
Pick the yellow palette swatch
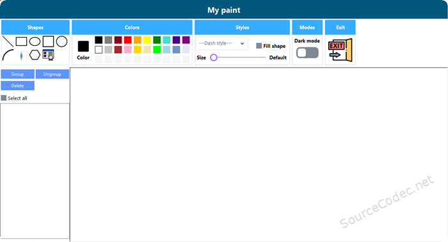(147, 40)
